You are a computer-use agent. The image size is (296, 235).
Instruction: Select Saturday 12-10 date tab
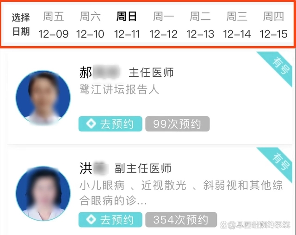pos(90,25)
